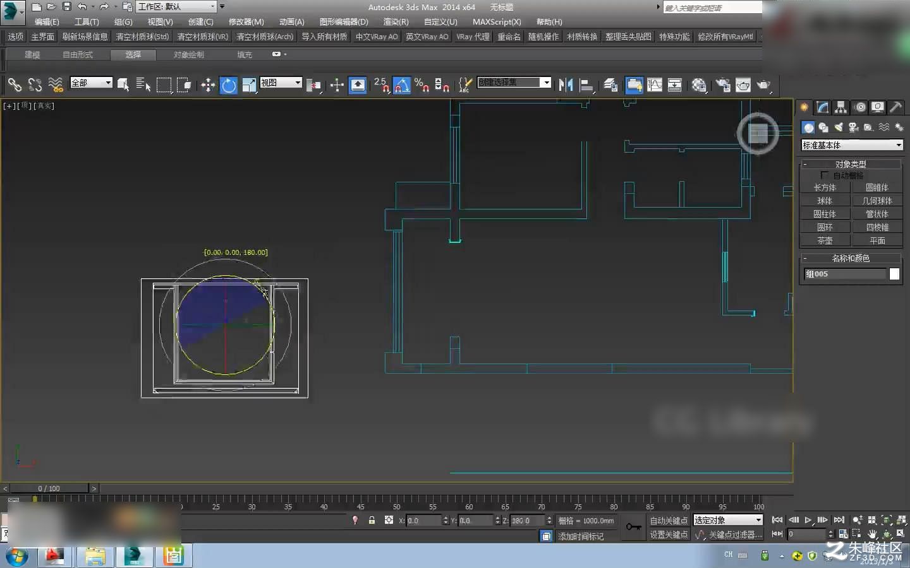This screenshot has height=568, width=910.
Task: Click the Z coordinate field showing 180.0
Action: [x=527, y=521]
